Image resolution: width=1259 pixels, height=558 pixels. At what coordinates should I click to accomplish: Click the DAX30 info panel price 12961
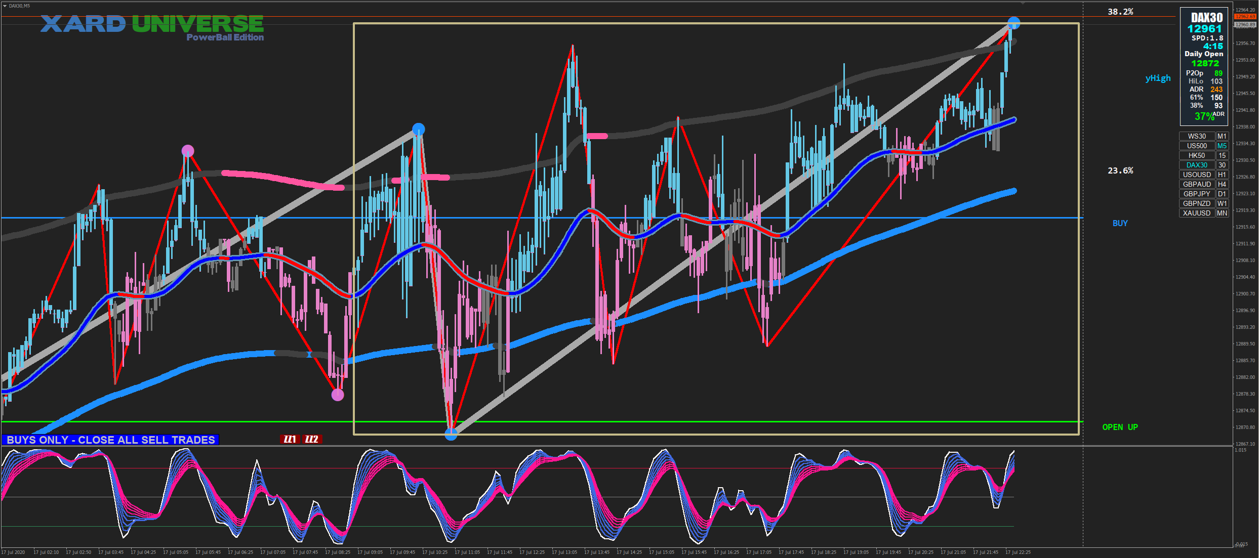[x=1204, y=29]
